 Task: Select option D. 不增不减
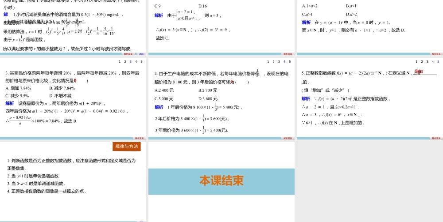(x=60, y=96)
